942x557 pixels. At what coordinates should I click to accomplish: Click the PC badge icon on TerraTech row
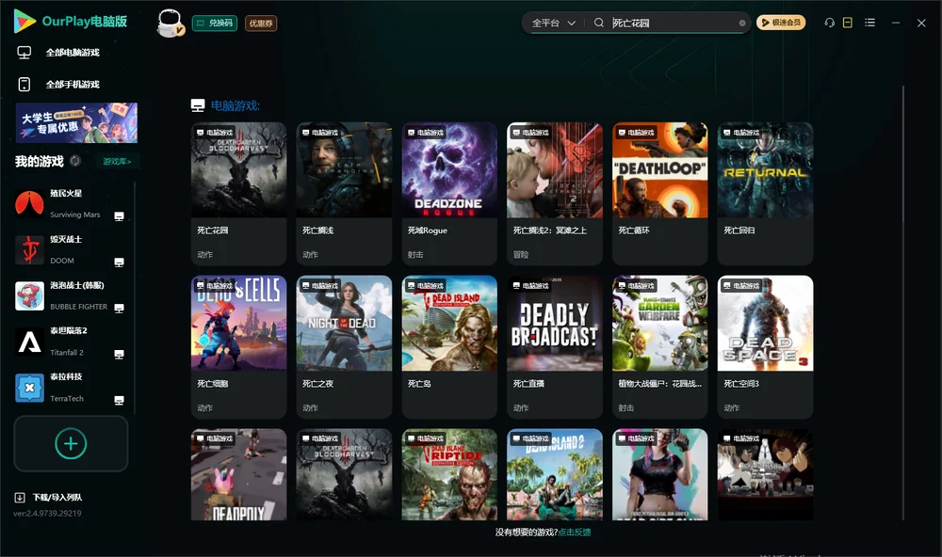119,401
